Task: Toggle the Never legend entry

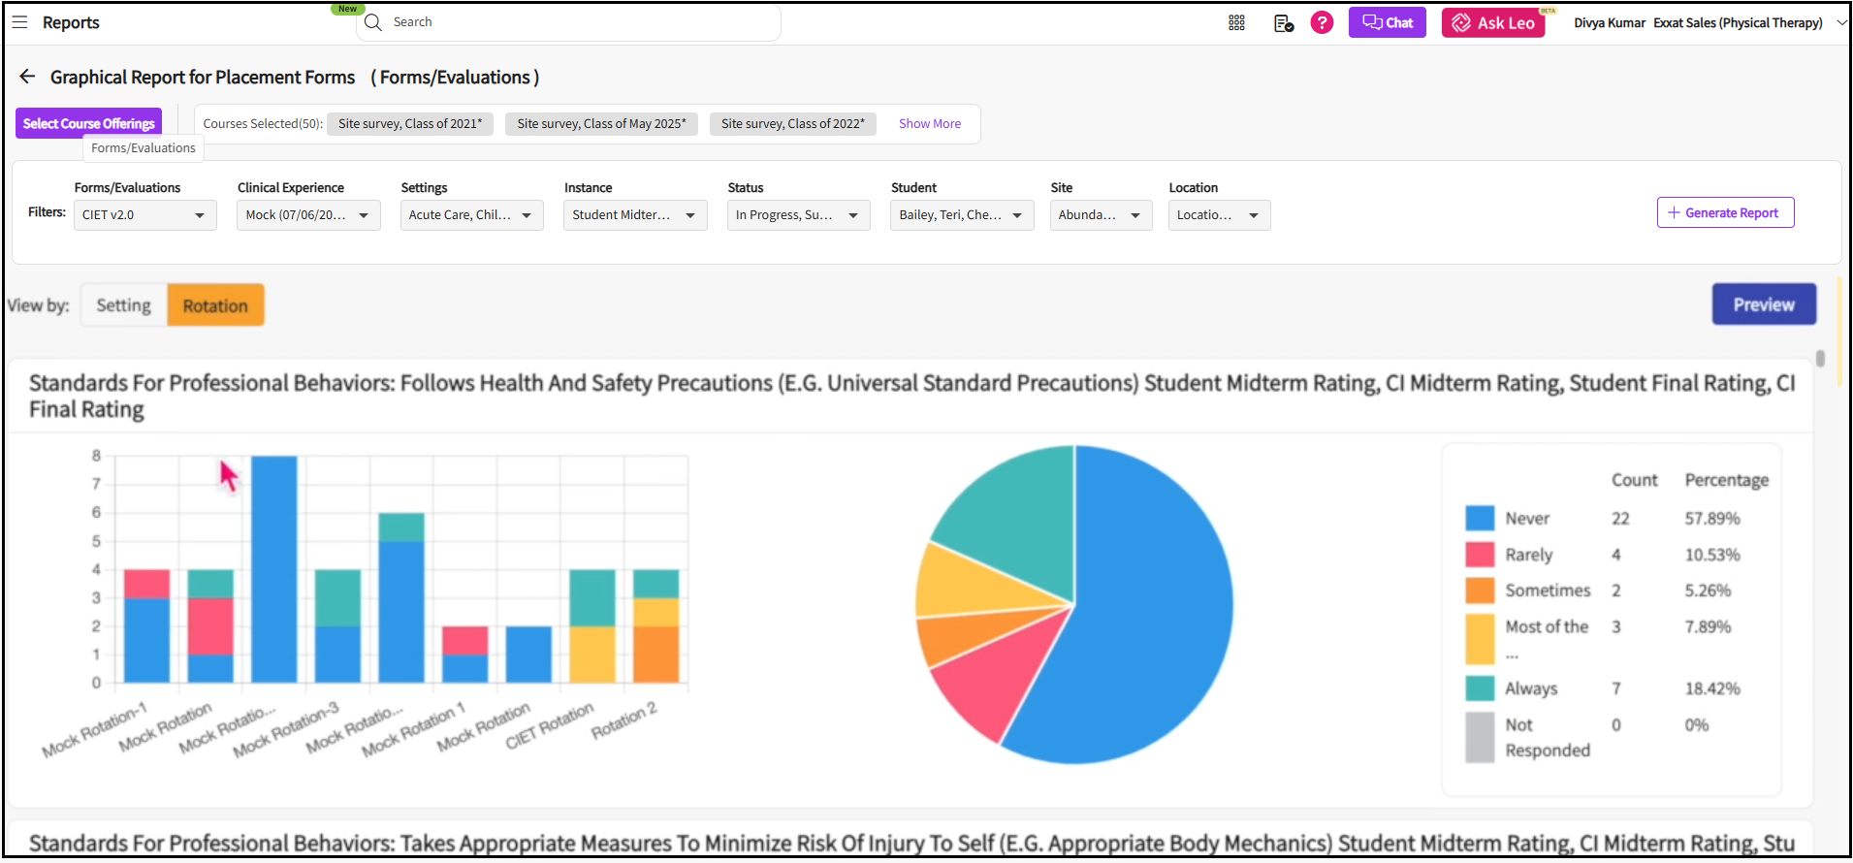Action: (x=1526, y=519)
